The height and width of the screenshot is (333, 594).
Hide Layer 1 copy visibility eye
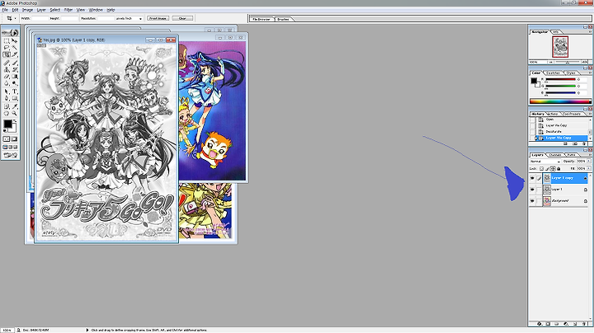point(532,178)
